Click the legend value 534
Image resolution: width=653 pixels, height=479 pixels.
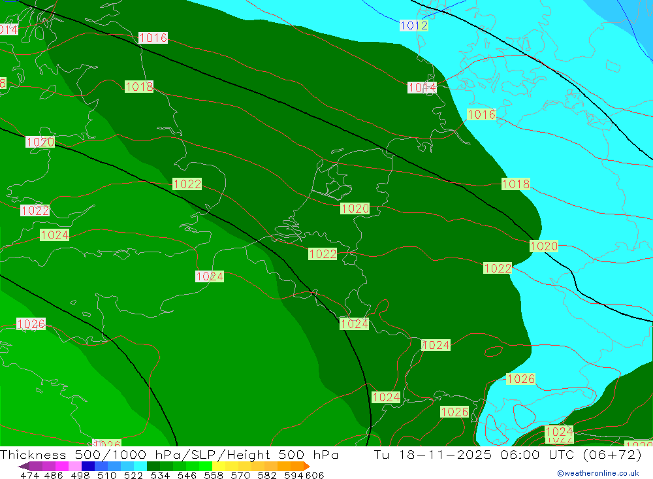point(161,476)
